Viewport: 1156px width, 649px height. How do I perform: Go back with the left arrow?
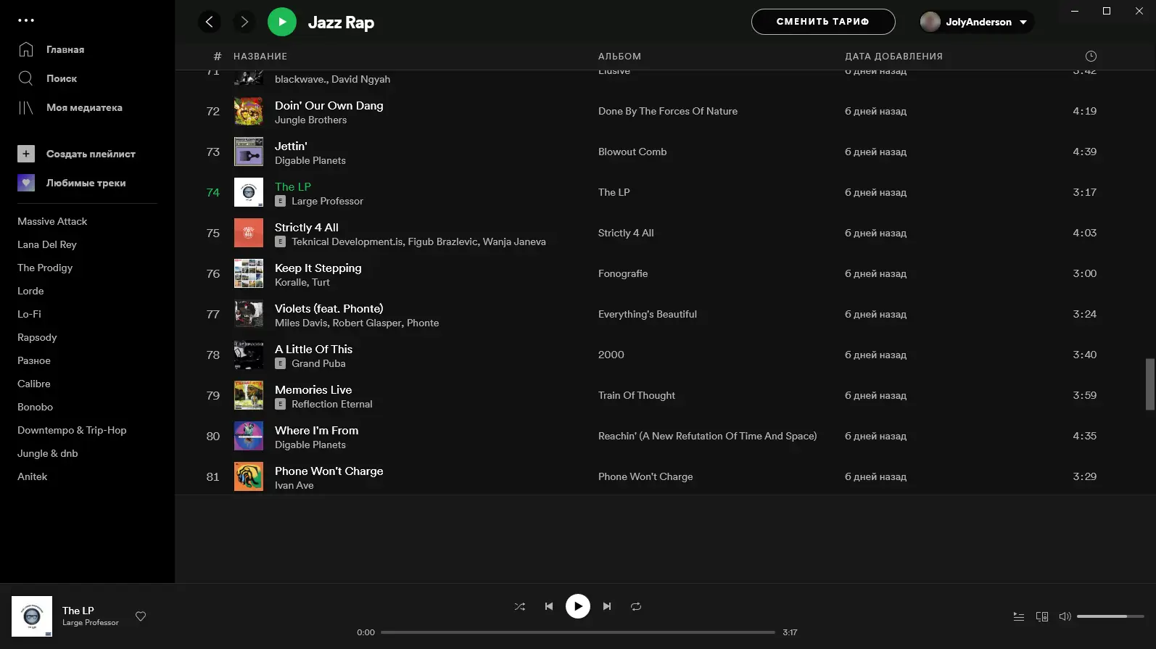coord(210,22)
